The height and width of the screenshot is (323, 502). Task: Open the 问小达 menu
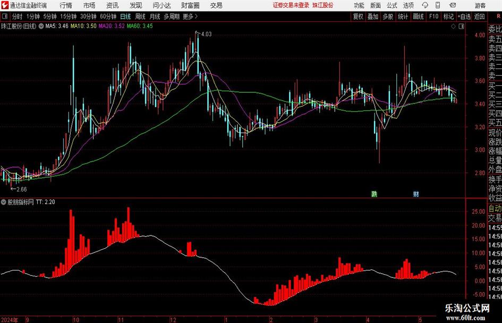162,5
